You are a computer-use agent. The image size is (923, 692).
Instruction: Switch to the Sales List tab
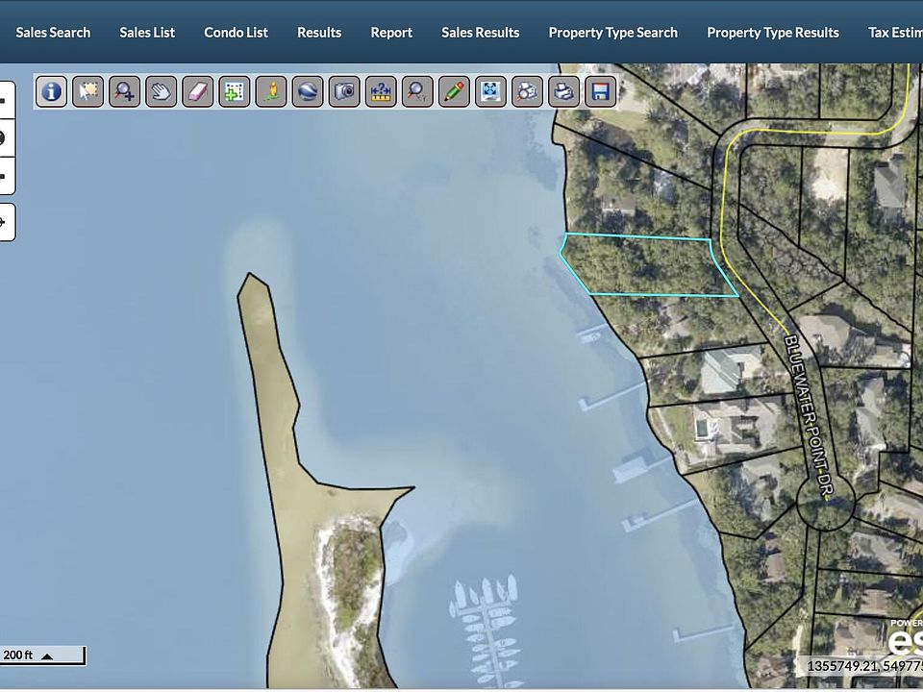point(147,33)
